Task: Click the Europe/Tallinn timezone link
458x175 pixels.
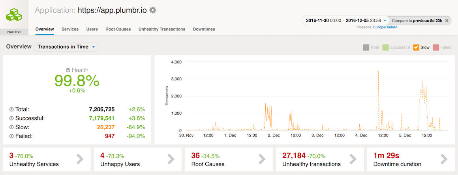Action: [385, 27]
